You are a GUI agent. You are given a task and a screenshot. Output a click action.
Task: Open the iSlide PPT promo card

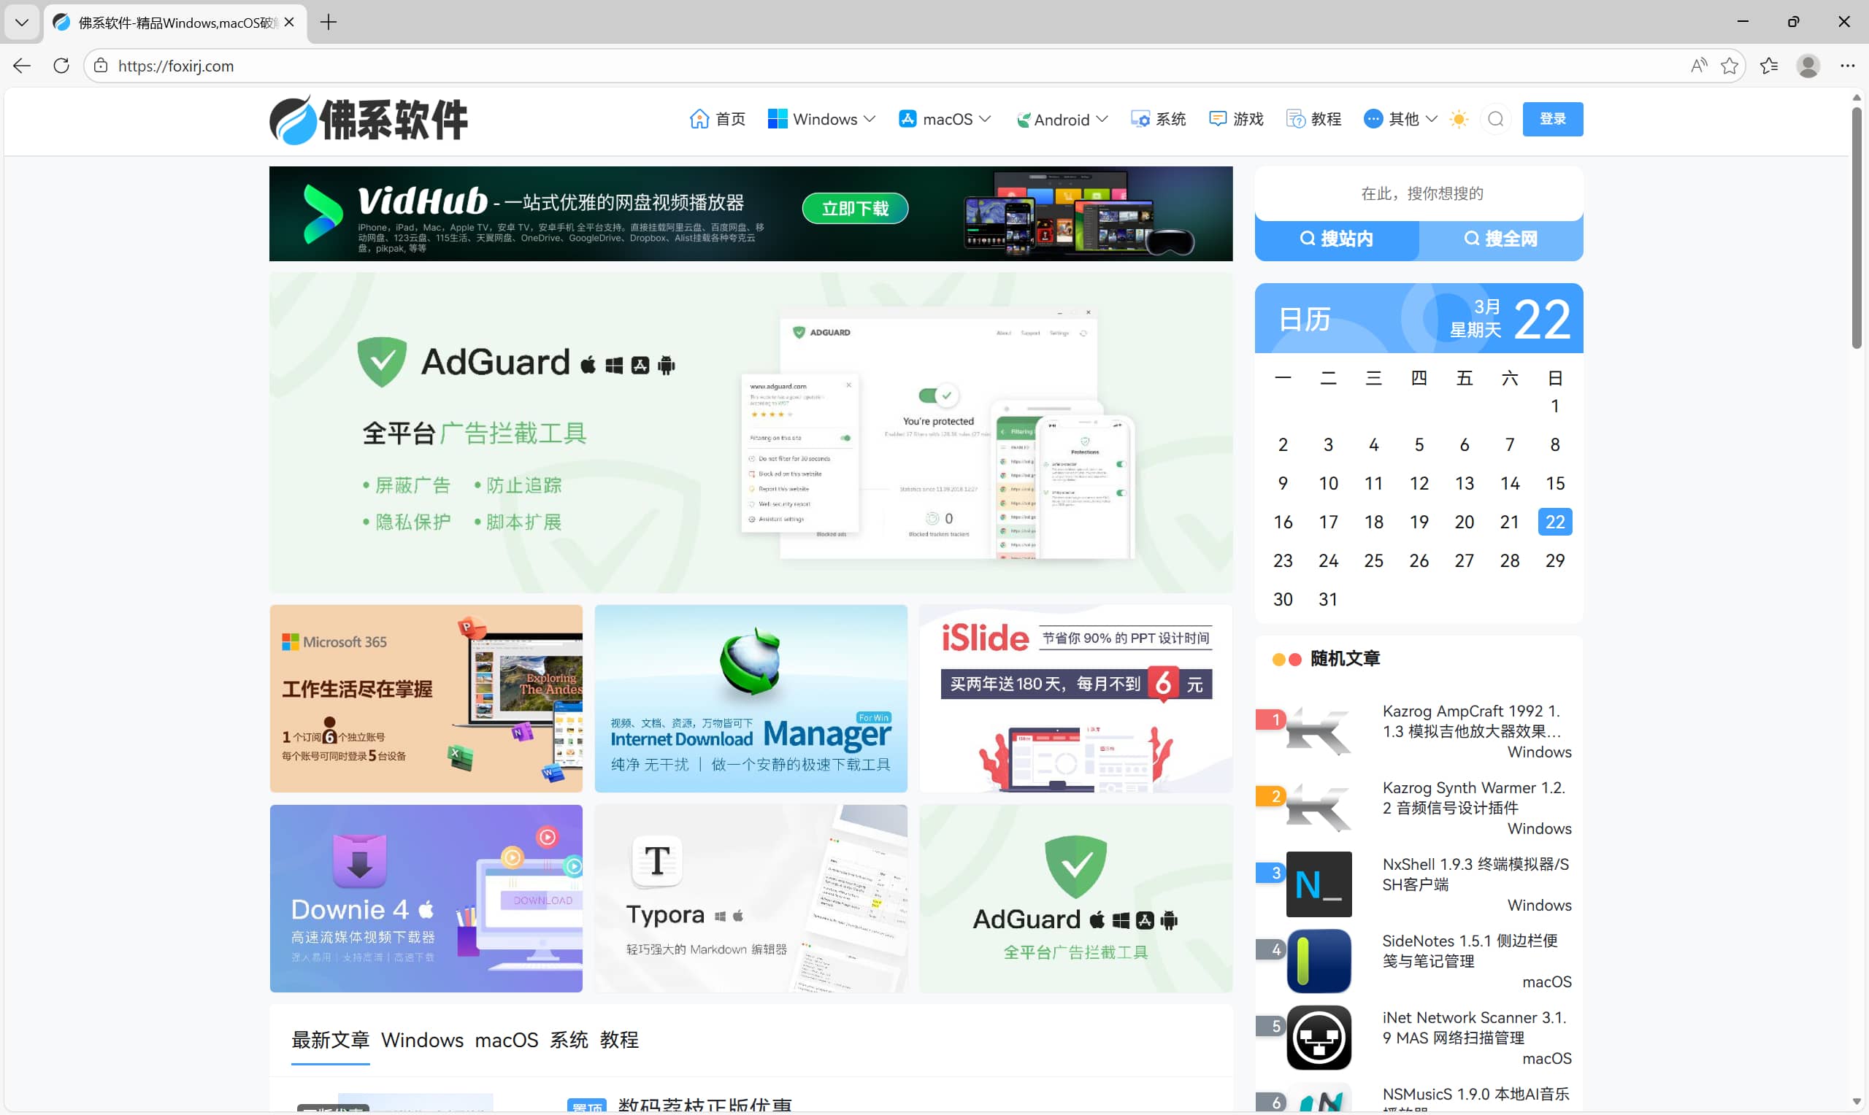point(1075,698)
